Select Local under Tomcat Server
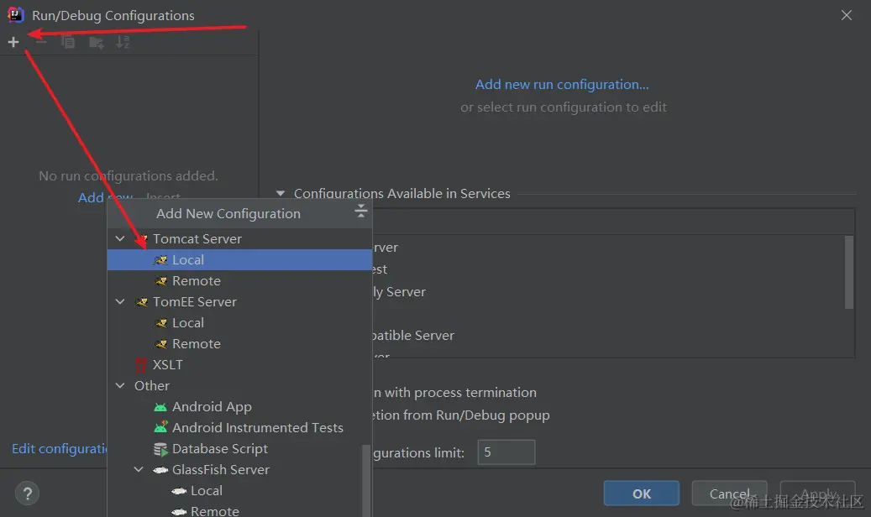This screenshot has width=871, height=517. [x=188, y=260]
